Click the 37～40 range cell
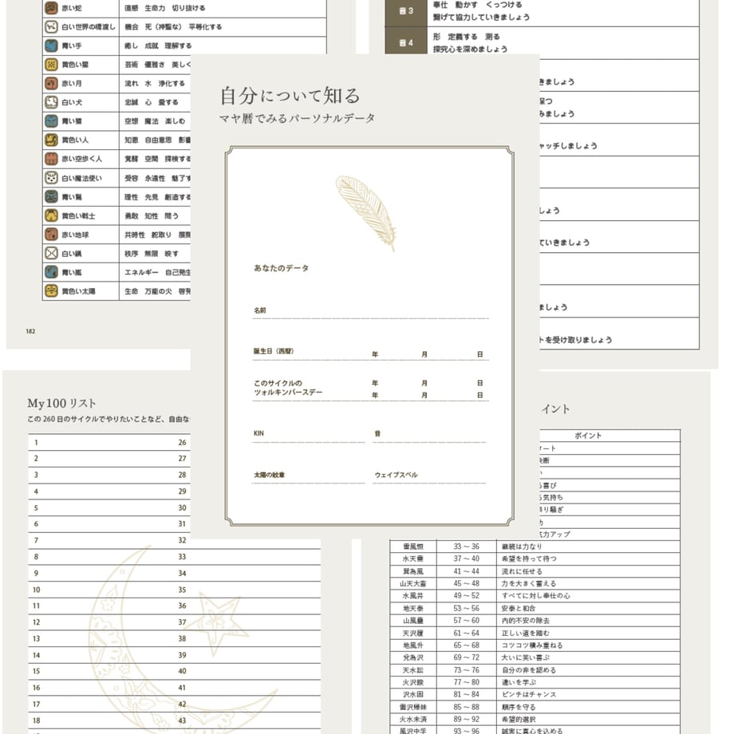734x734 pixels. pyautogui.click(x=466, y=558)
